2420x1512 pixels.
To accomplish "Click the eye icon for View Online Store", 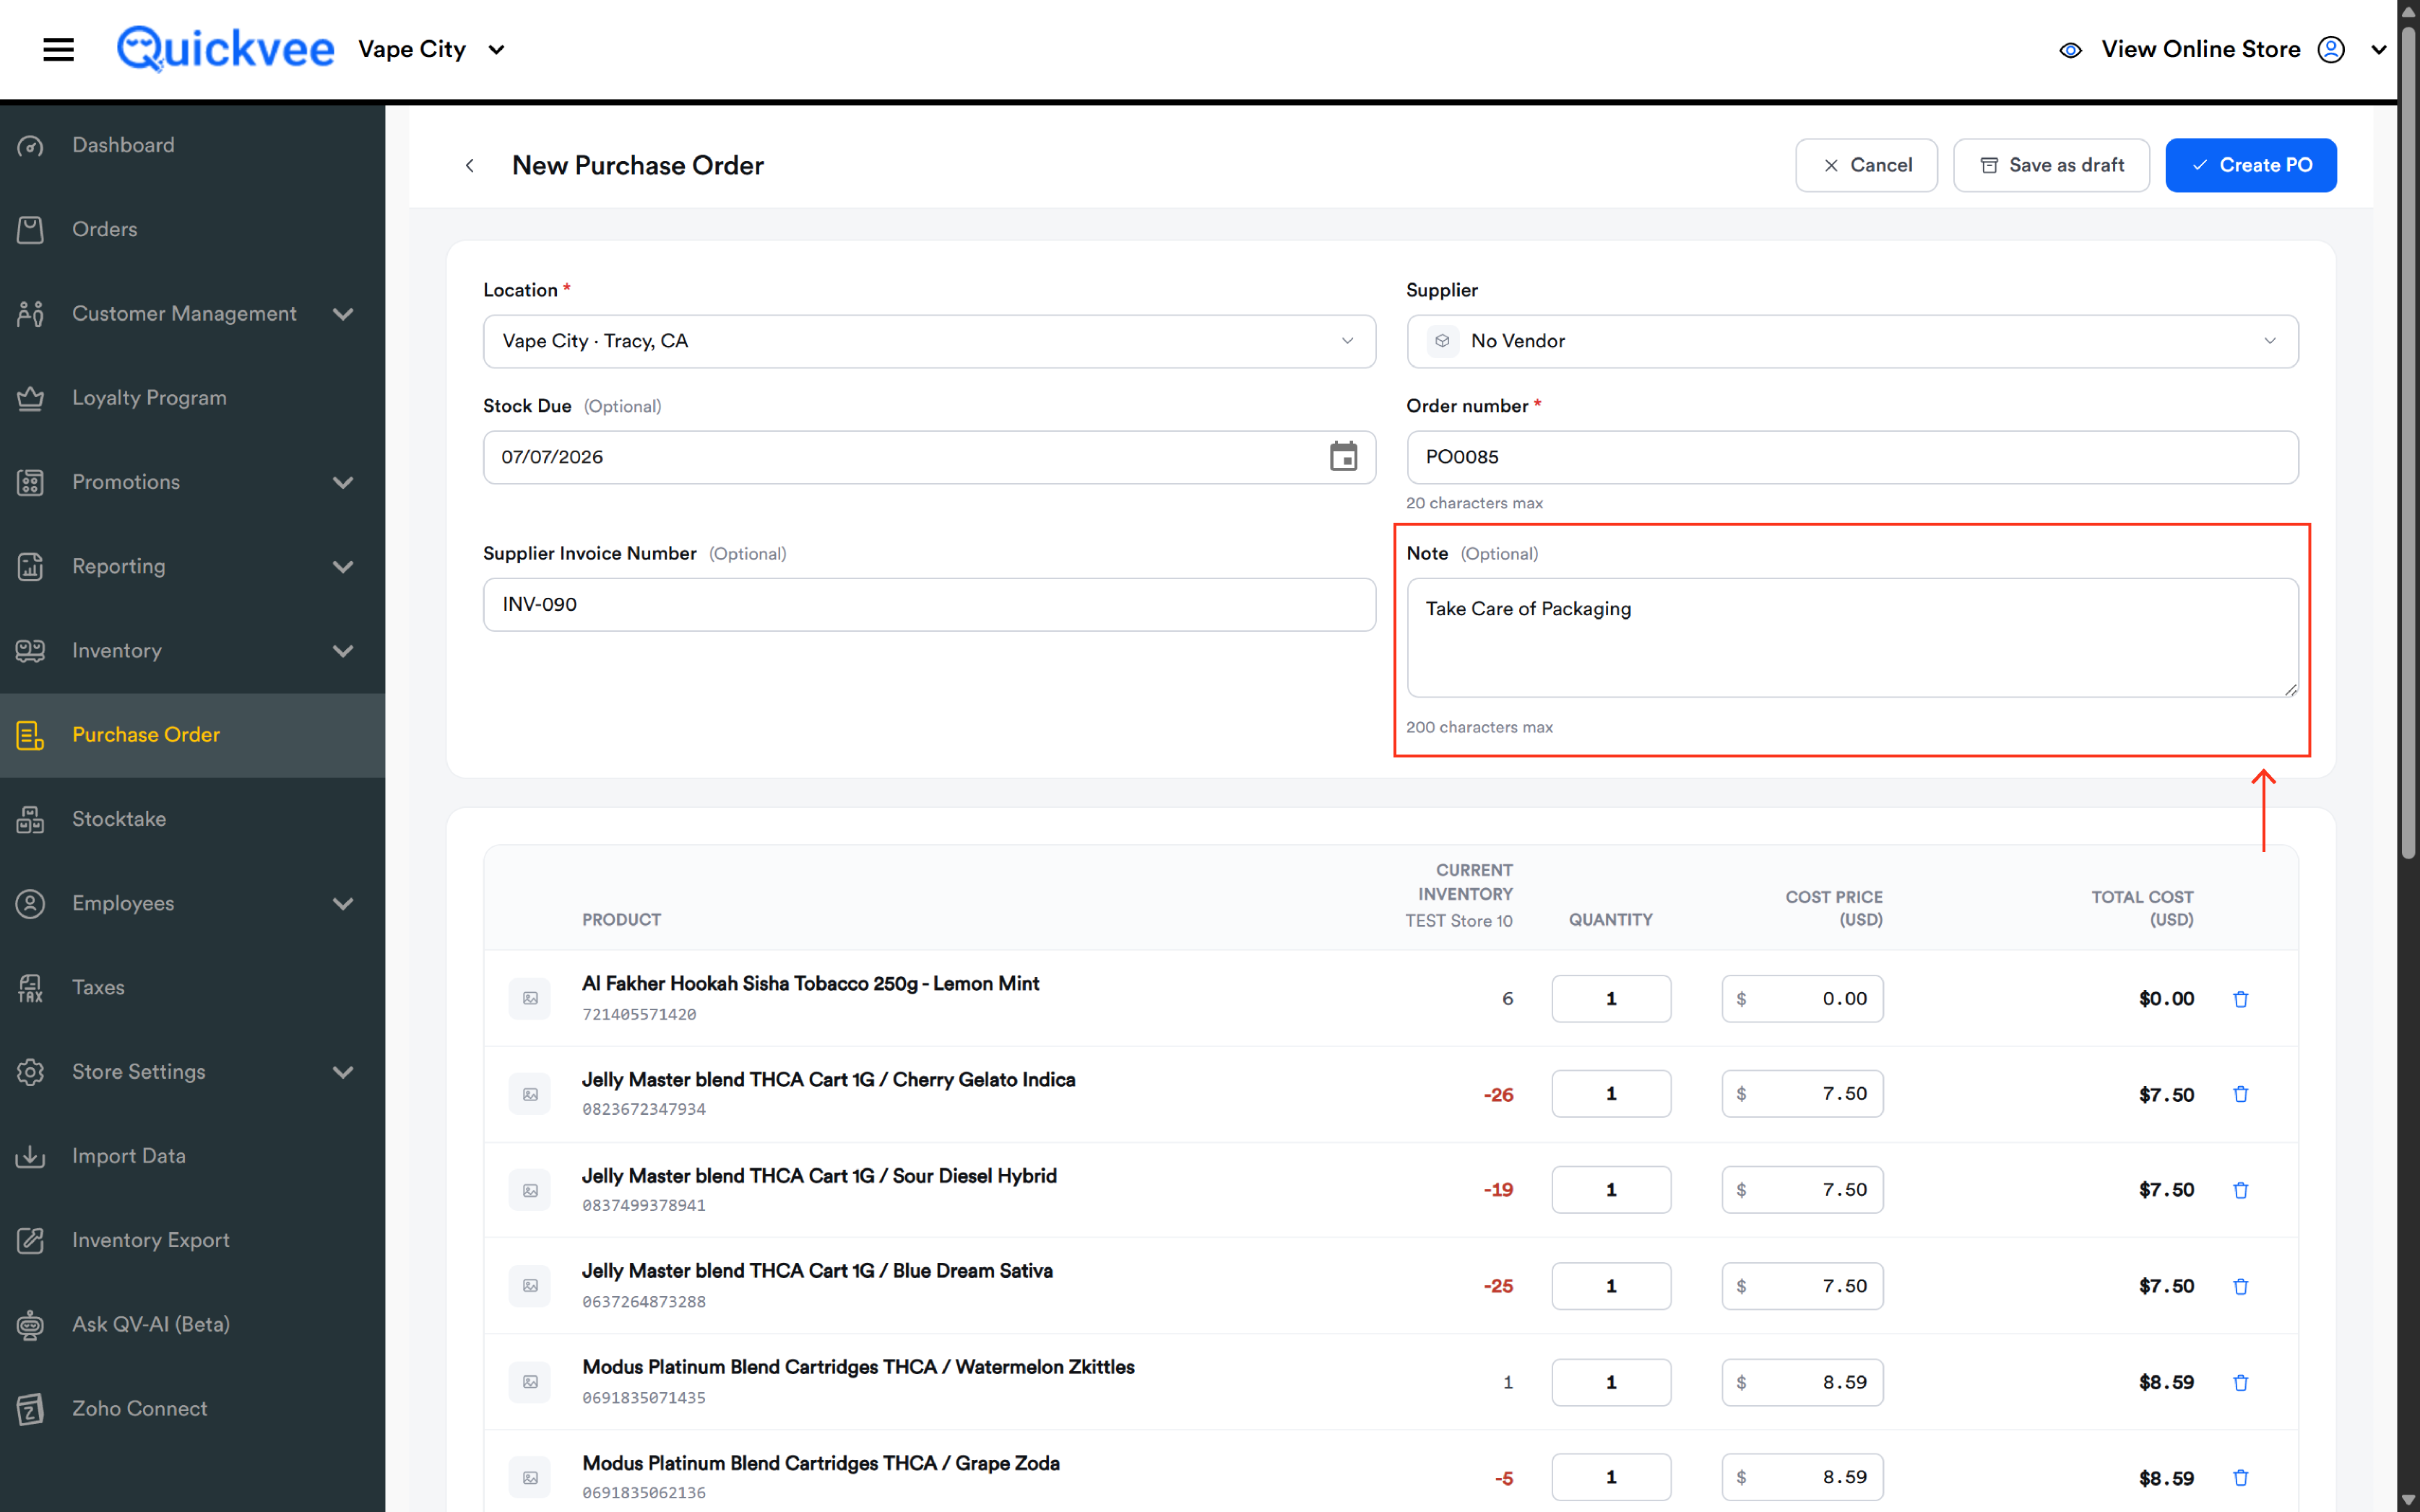I will click(x=2070, y=49).
